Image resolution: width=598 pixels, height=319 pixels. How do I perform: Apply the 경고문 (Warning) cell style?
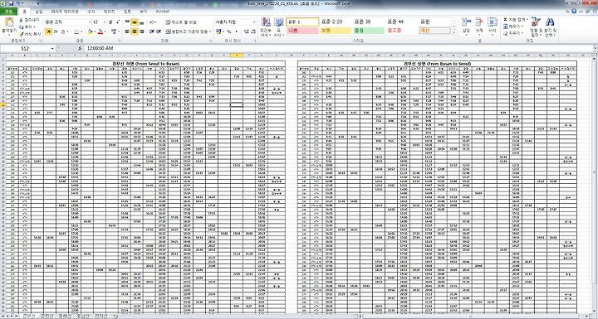point(401,31)
